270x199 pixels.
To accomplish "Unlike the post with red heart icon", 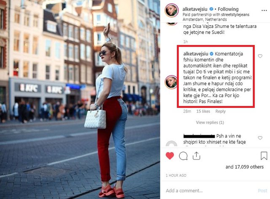I will pos(170,156).
